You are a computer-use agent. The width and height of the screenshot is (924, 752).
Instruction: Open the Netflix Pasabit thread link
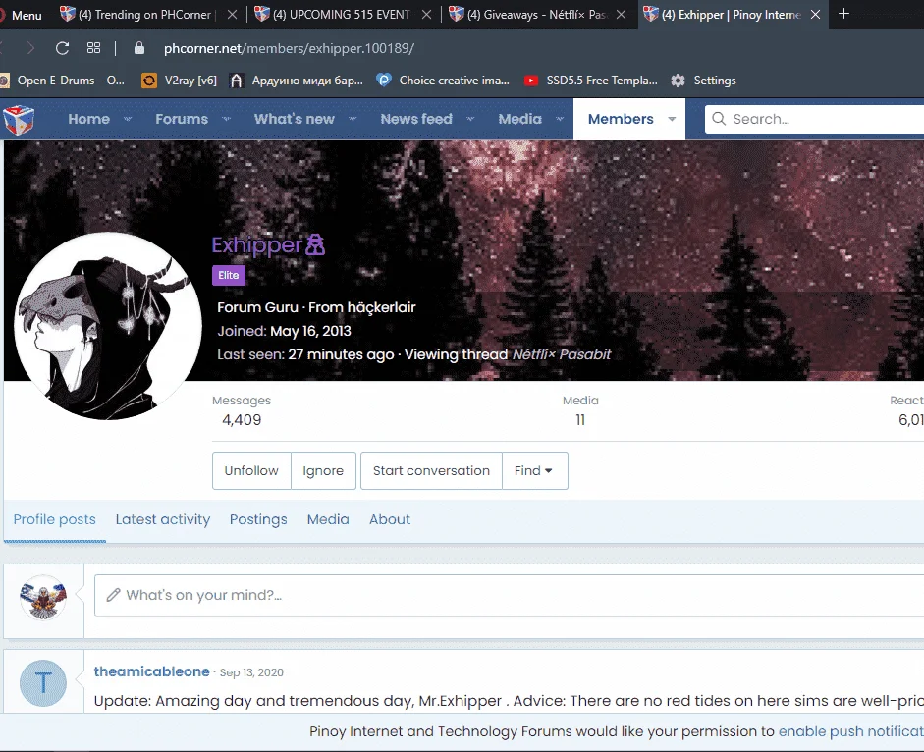561,354
